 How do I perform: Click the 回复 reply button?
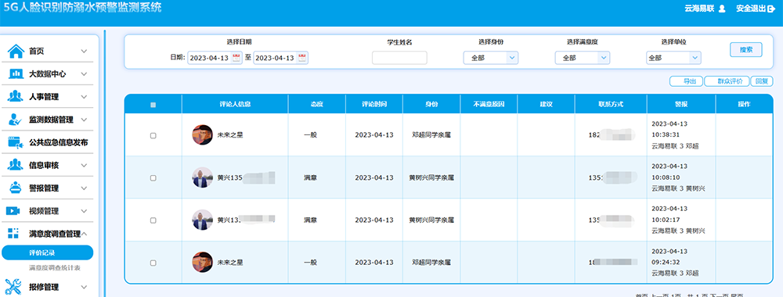coord(762,81)
